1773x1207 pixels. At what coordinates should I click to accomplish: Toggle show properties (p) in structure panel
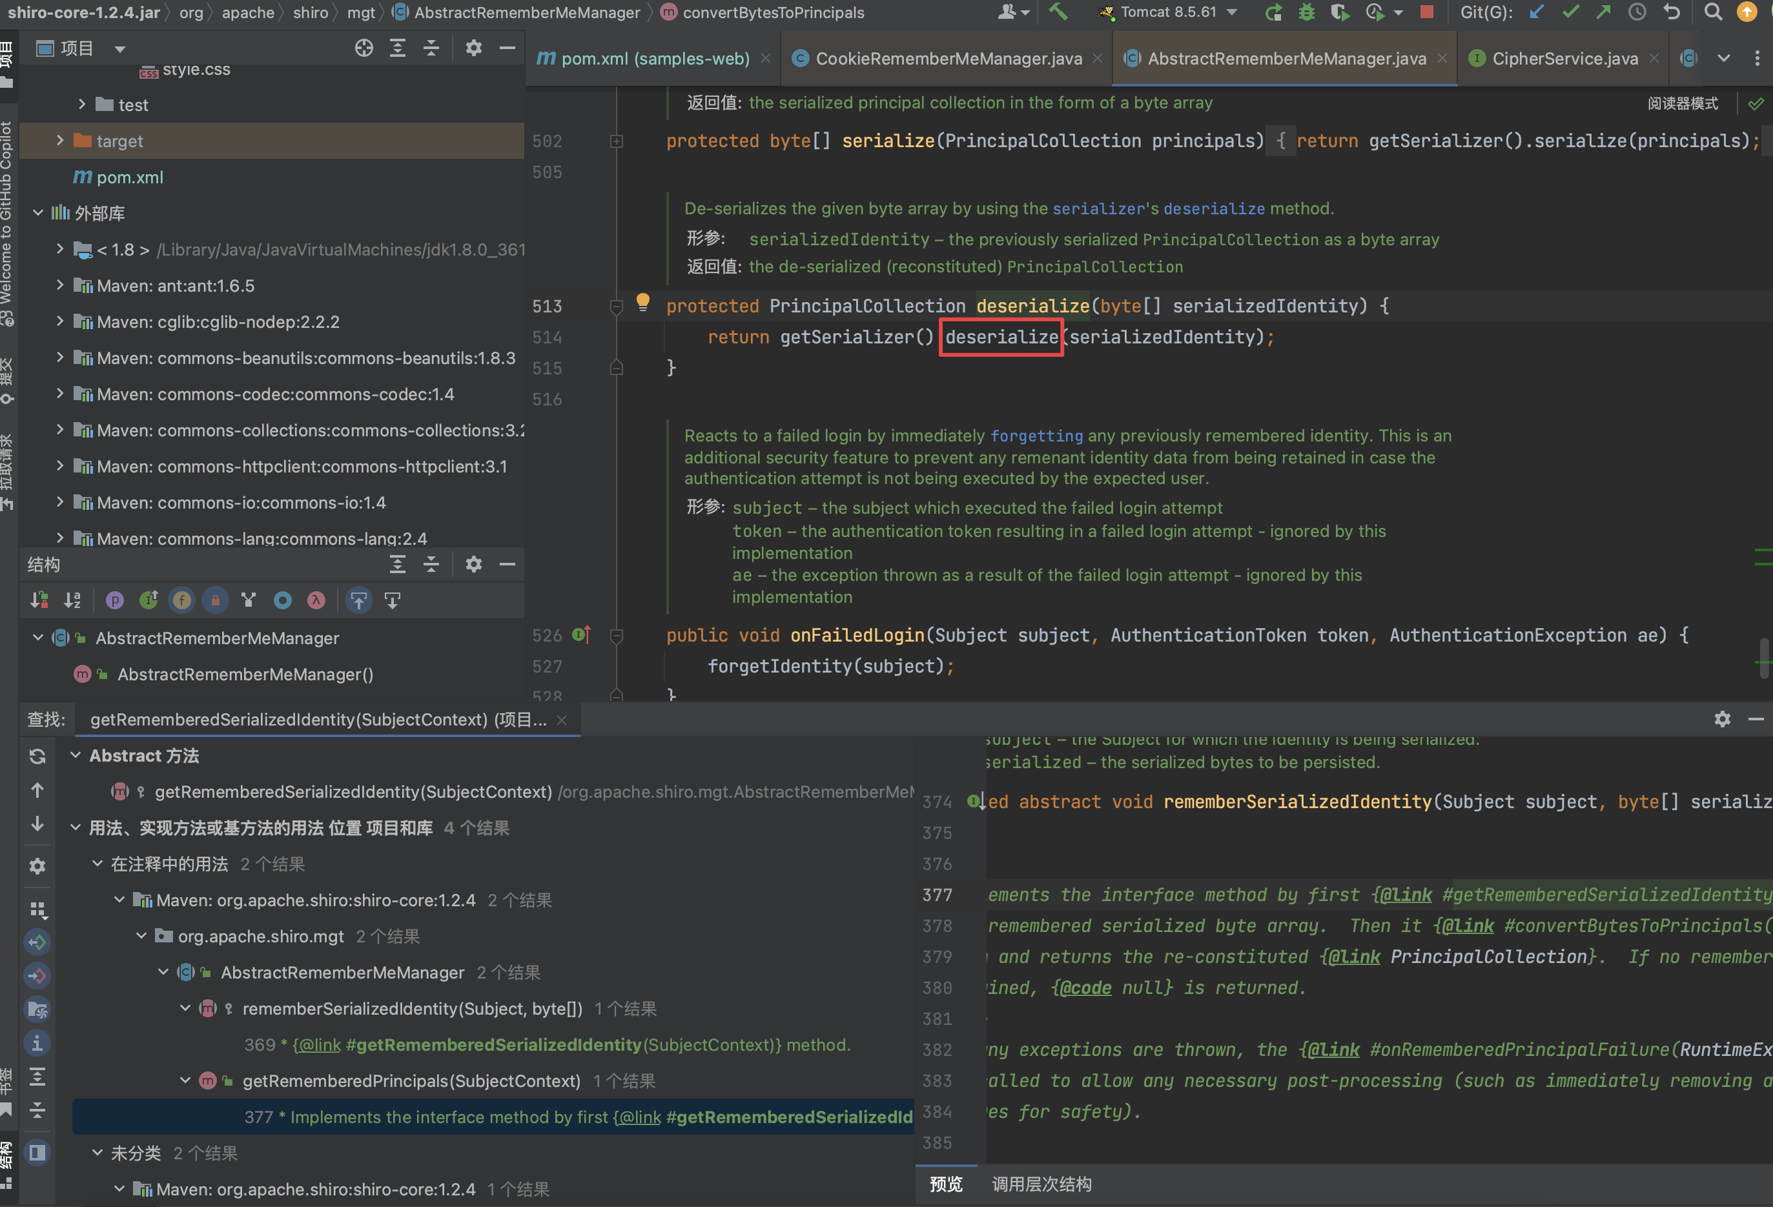(x=114, y=601)
